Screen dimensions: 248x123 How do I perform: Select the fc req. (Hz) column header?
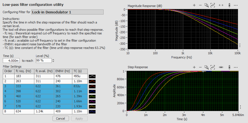pyautogui.click(x=24, y=71)
